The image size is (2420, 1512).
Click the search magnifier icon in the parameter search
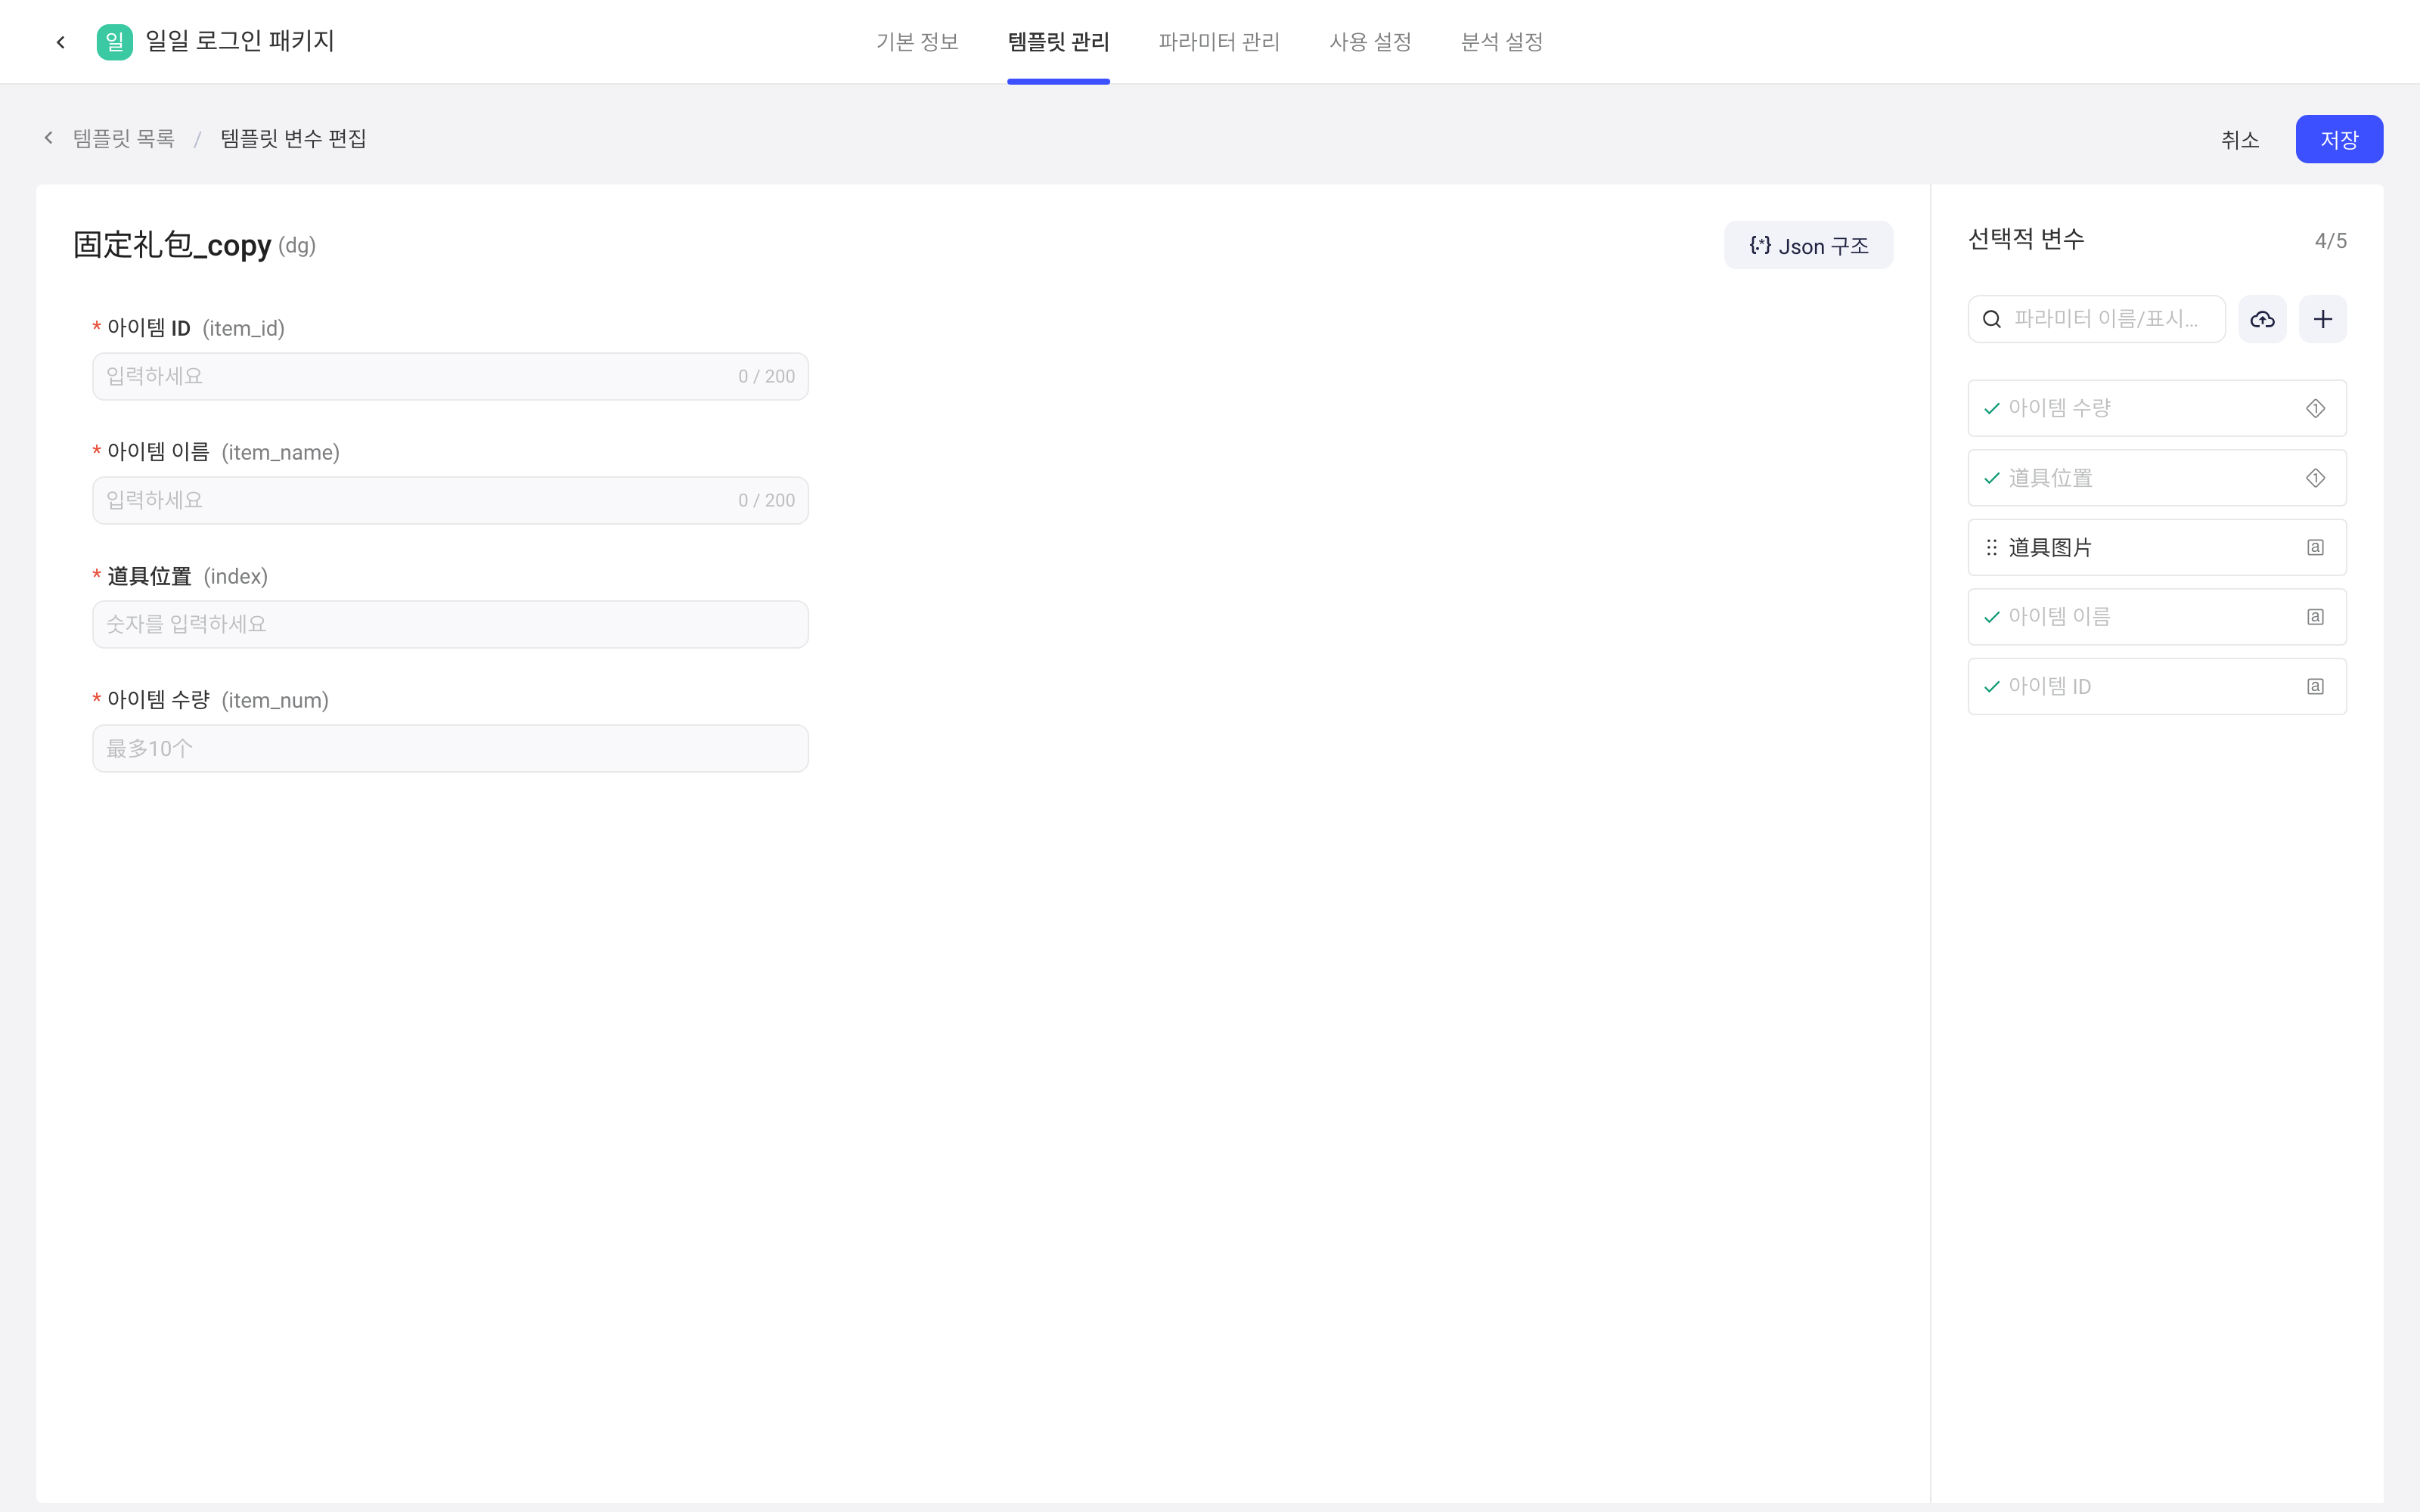[1992, 319]
